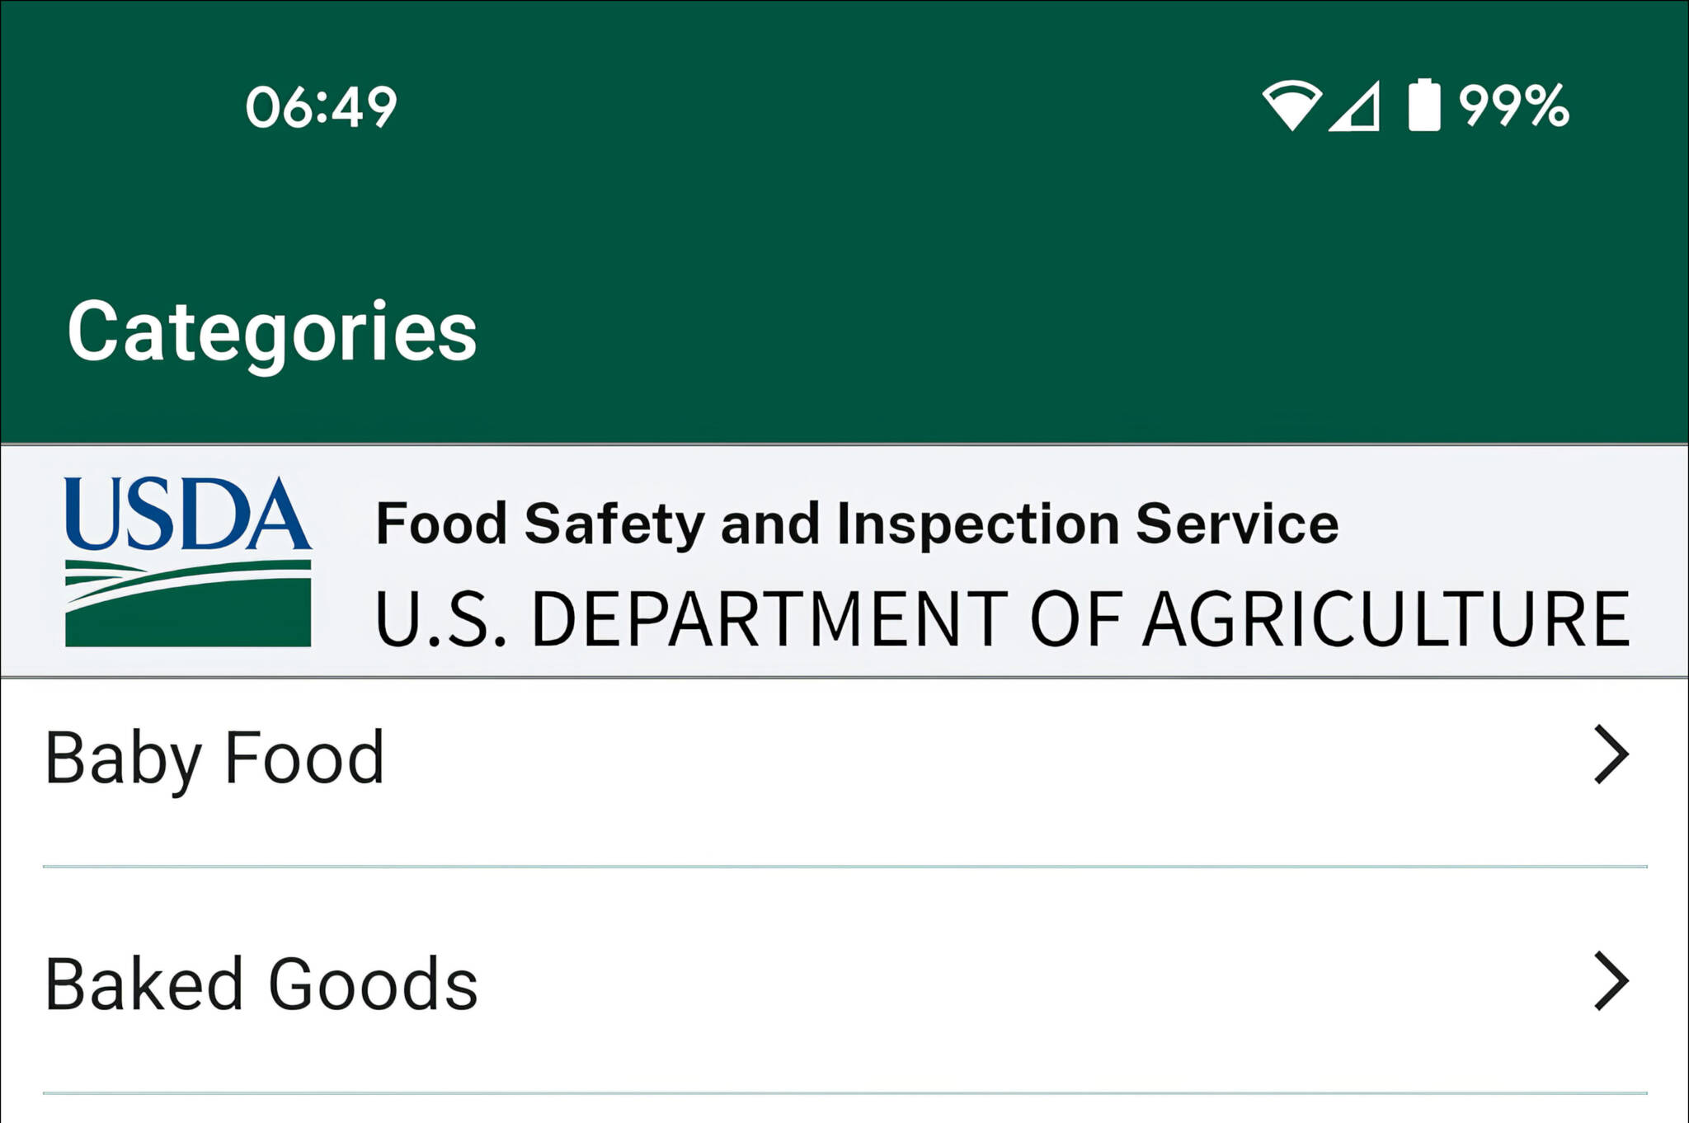Tap the Baby Food arrow icon
The width and height of the screenshot is (1689, 1123).
1611,754
